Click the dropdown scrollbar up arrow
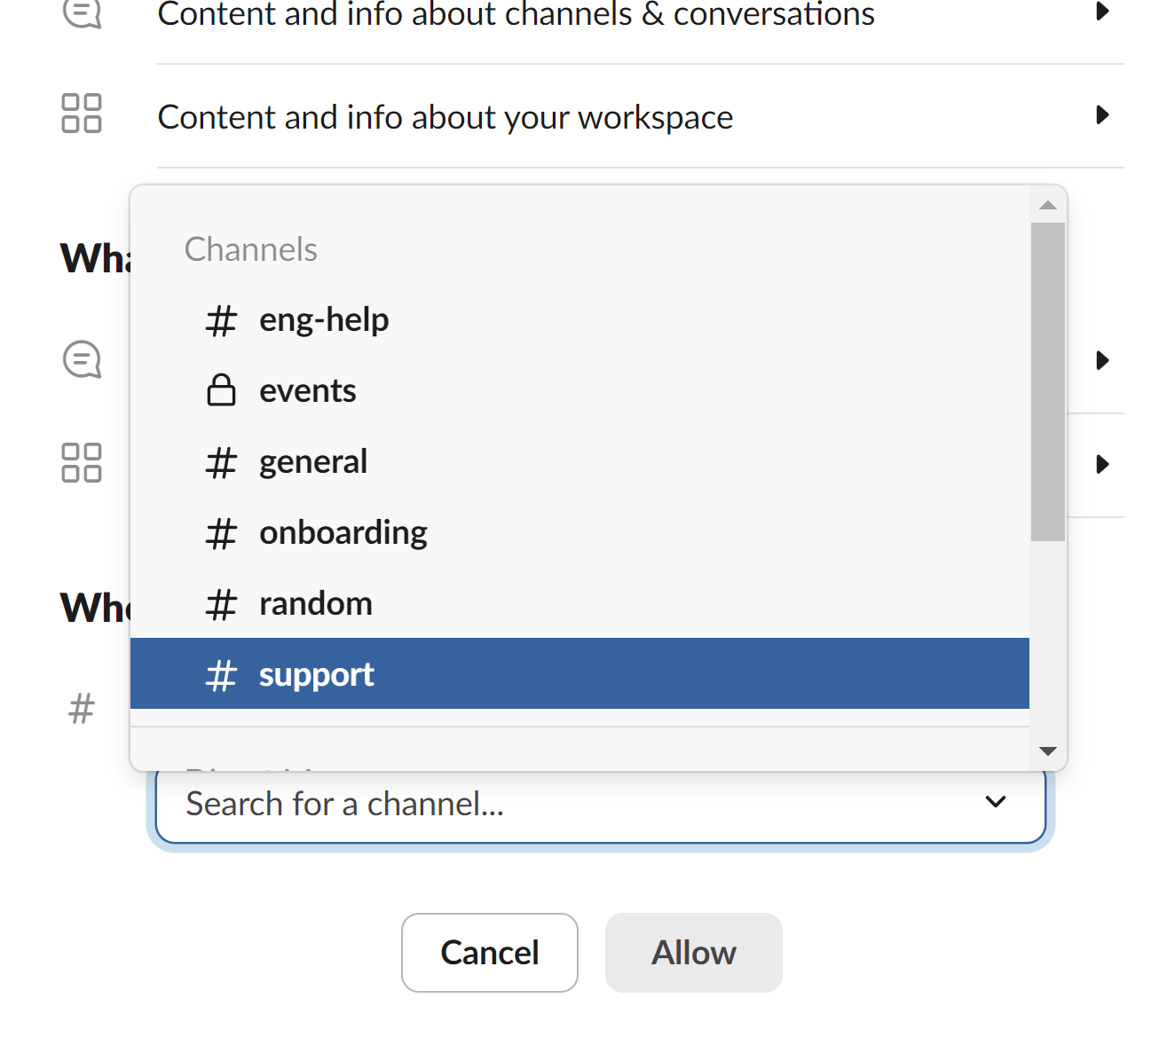1159x1053 pixels. click(1048, 205)
